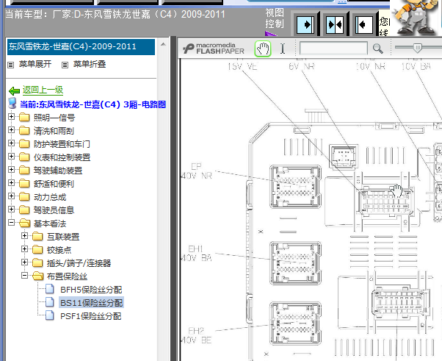Click the green back arrow icon
The image size is (442, 361).
click(x=14, y=91)
